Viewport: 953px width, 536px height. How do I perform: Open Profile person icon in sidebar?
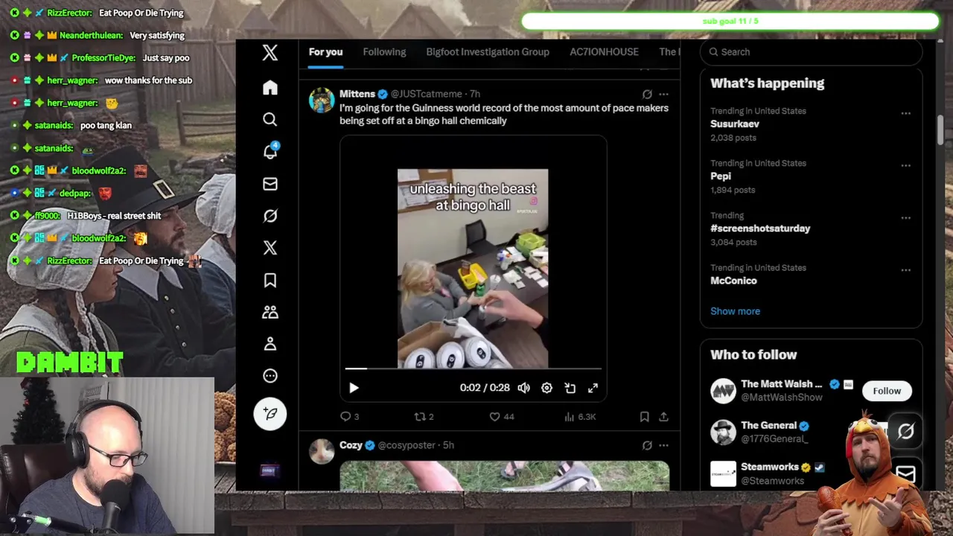coord(270,344)
